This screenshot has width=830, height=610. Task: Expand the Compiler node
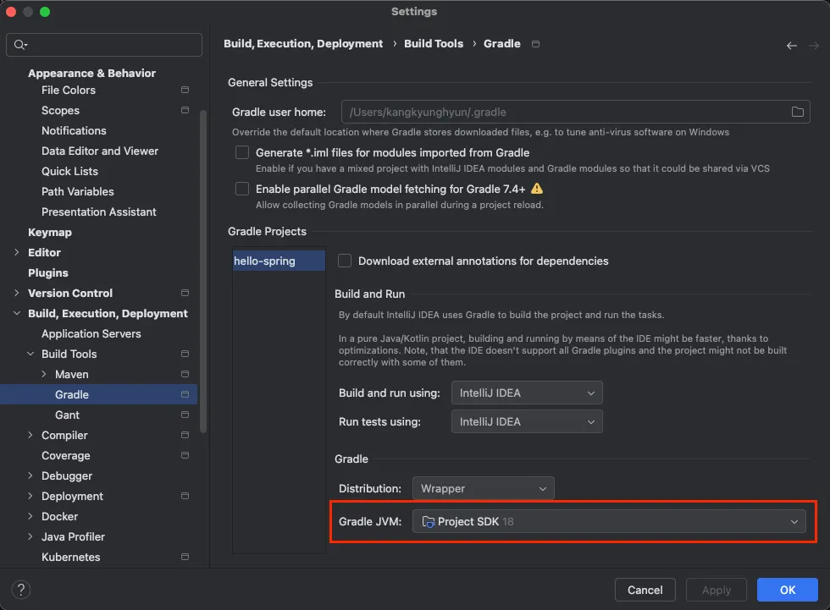point(30,435)
